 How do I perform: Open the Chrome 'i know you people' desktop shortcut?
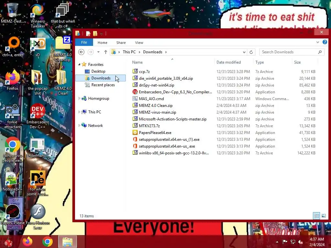tap(13, 149)
